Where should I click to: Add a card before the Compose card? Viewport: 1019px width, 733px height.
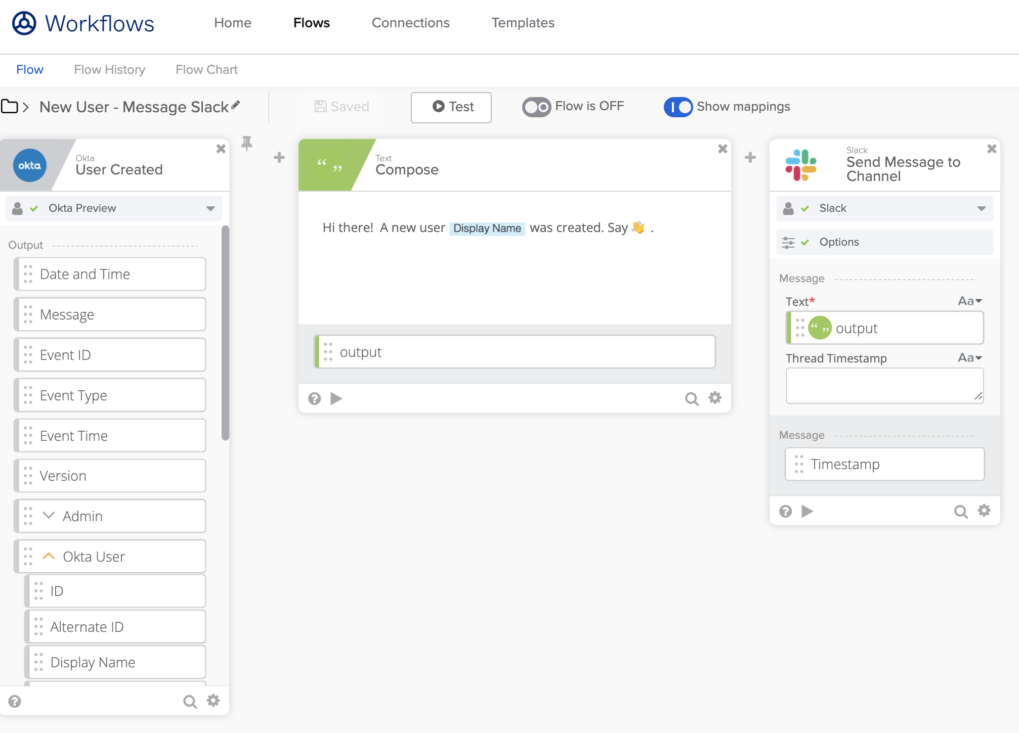click(279, 158)
